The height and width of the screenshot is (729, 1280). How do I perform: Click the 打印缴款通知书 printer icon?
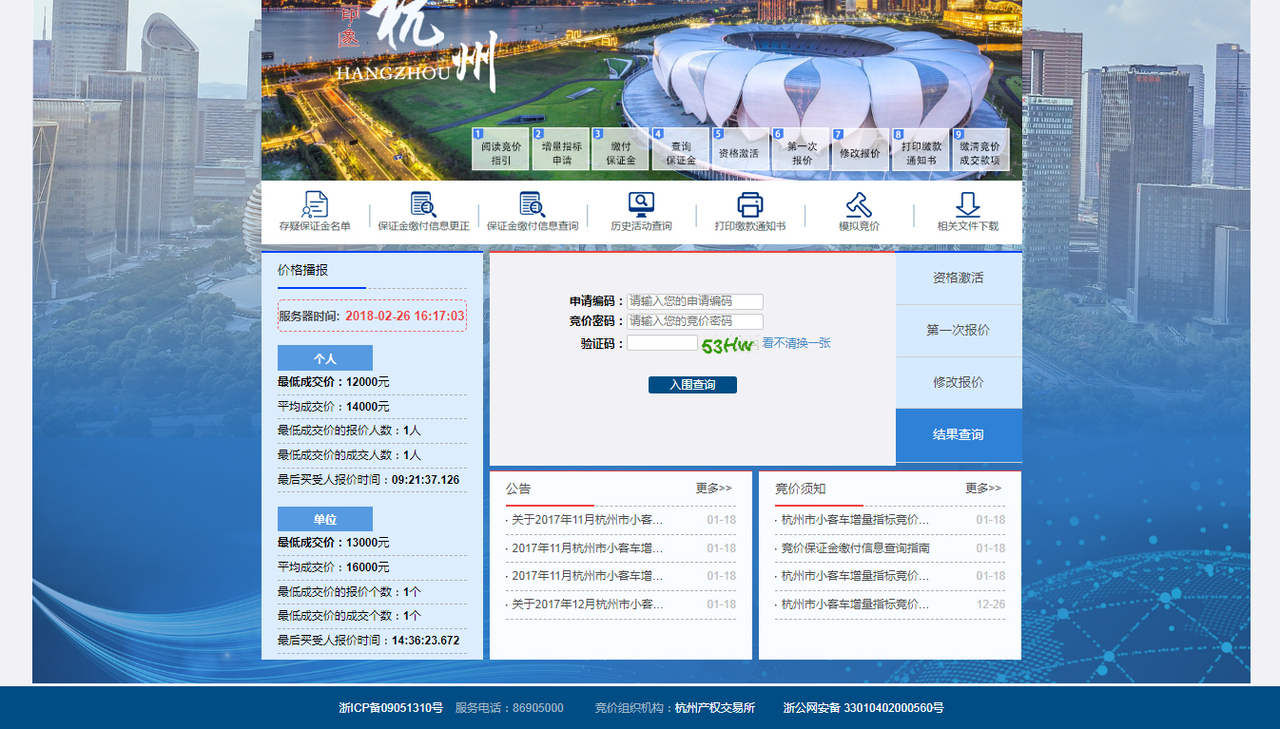point(750,204)
